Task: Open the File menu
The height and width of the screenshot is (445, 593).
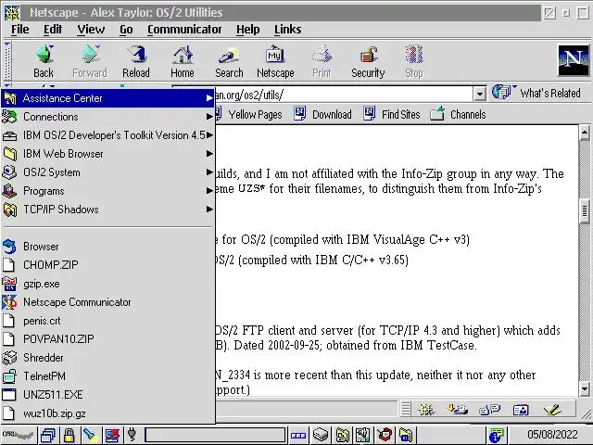Action: tap(20, 29)
